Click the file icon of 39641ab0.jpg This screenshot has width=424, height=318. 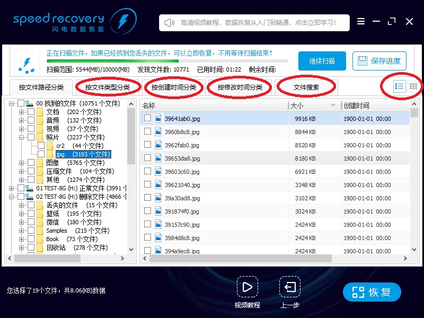coord(158,119)
